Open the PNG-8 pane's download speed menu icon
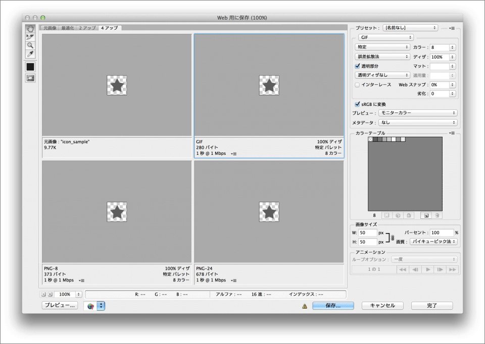Screen dimensions: 485x344 pyautogui.click(x=82, y=280)
